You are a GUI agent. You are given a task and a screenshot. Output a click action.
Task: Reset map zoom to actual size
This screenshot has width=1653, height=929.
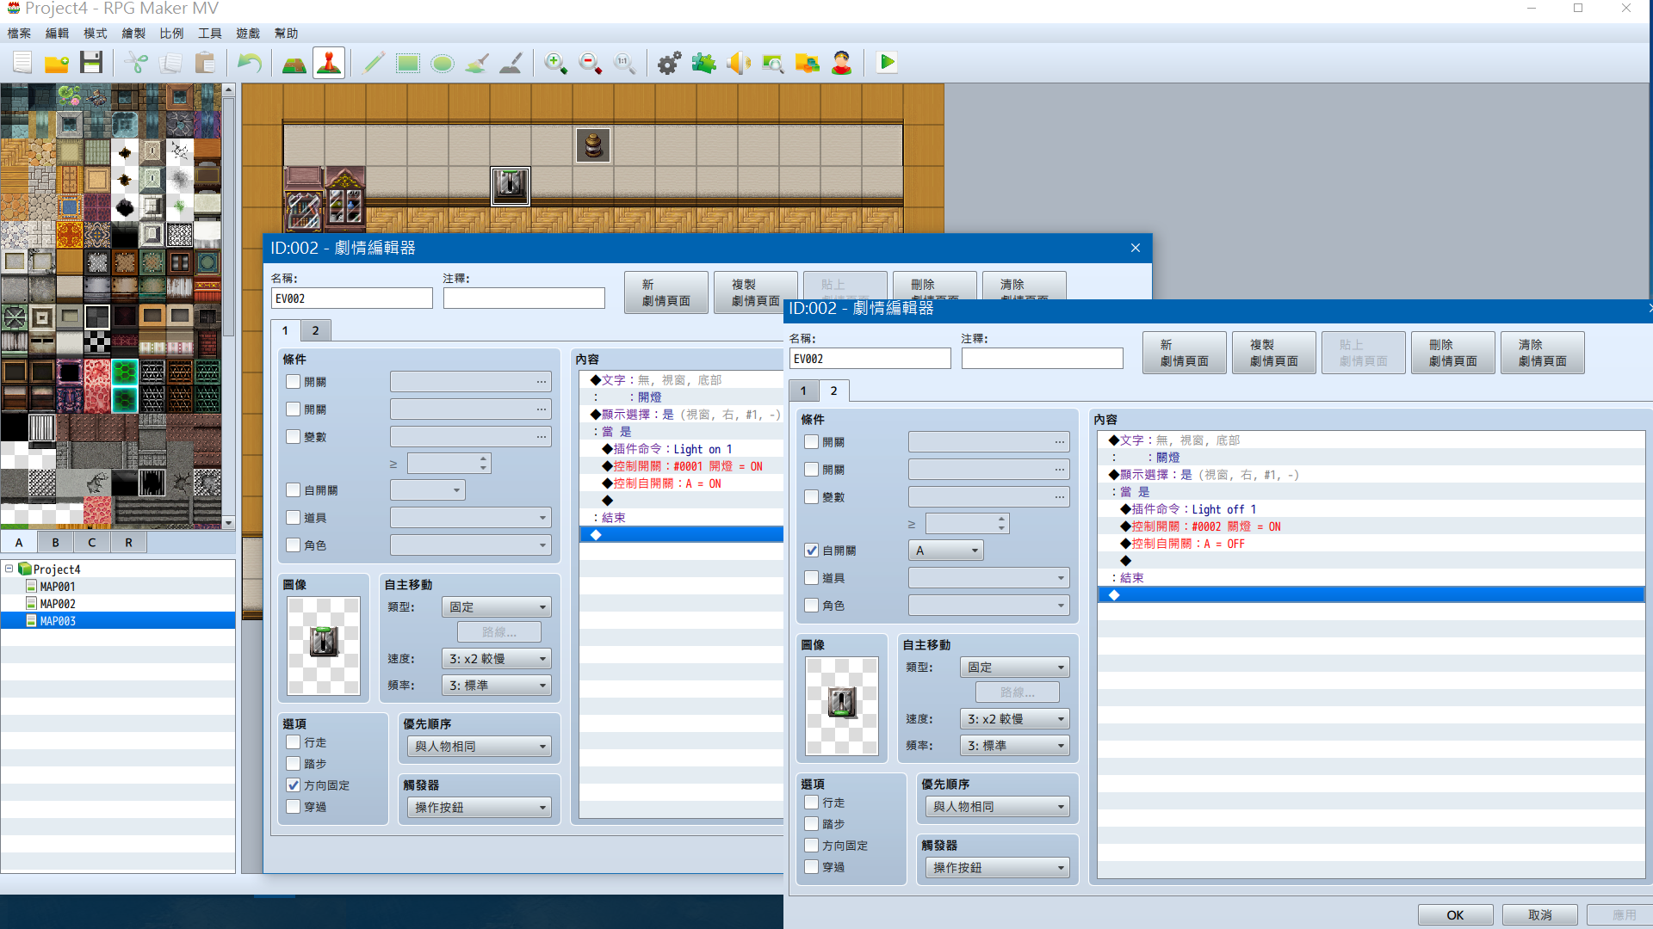[x=625, y=63]
